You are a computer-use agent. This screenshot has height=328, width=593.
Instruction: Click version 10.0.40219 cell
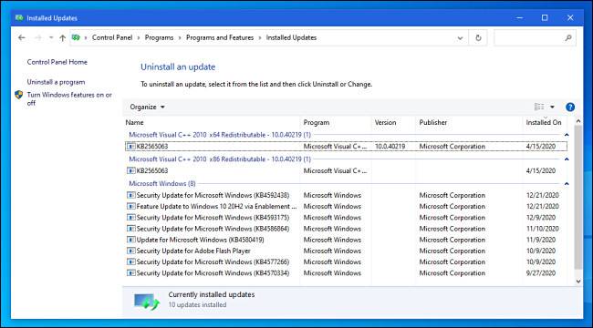click(x=390, y=147)
